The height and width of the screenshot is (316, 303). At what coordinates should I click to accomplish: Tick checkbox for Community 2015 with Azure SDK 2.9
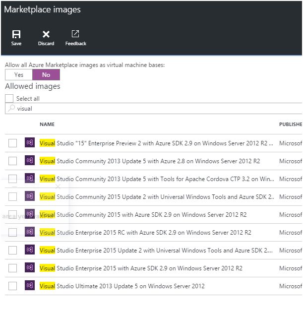click(x=12, y=215)
